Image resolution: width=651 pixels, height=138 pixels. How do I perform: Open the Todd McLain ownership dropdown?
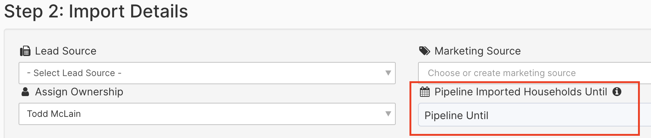point(207,114)
